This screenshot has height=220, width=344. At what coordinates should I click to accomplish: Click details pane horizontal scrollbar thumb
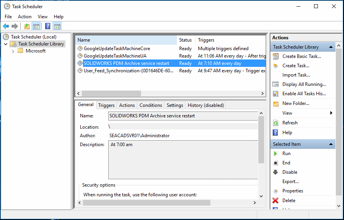coord(146,203)
